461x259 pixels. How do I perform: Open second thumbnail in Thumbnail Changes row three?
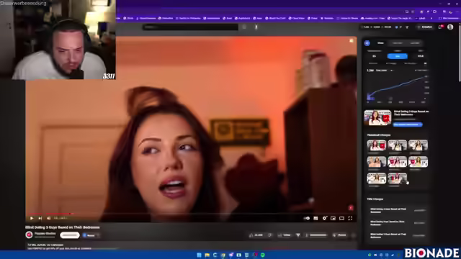[x=397, y=178]
